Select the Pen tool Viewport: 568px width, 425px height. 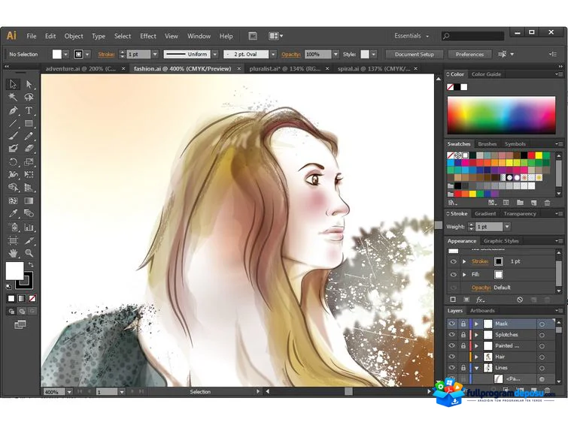(13, 110)
